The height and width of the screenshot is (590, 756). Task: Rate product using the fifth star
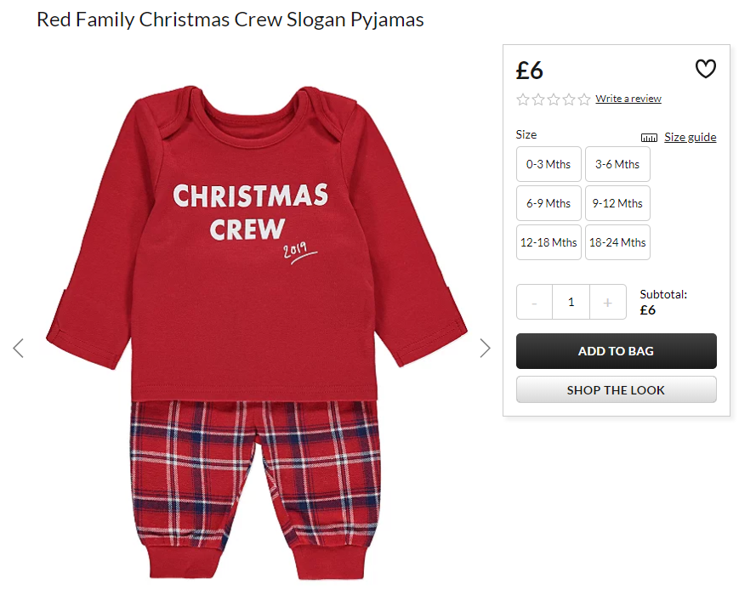[584, 99]
